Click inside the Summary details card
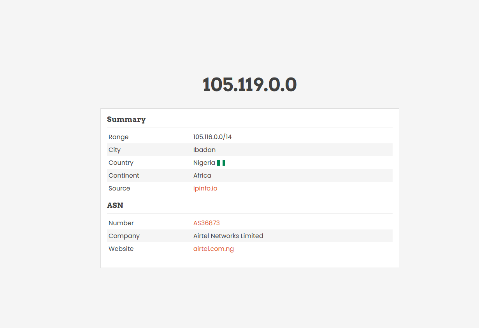The image size is (479, 328). (249, 188)
